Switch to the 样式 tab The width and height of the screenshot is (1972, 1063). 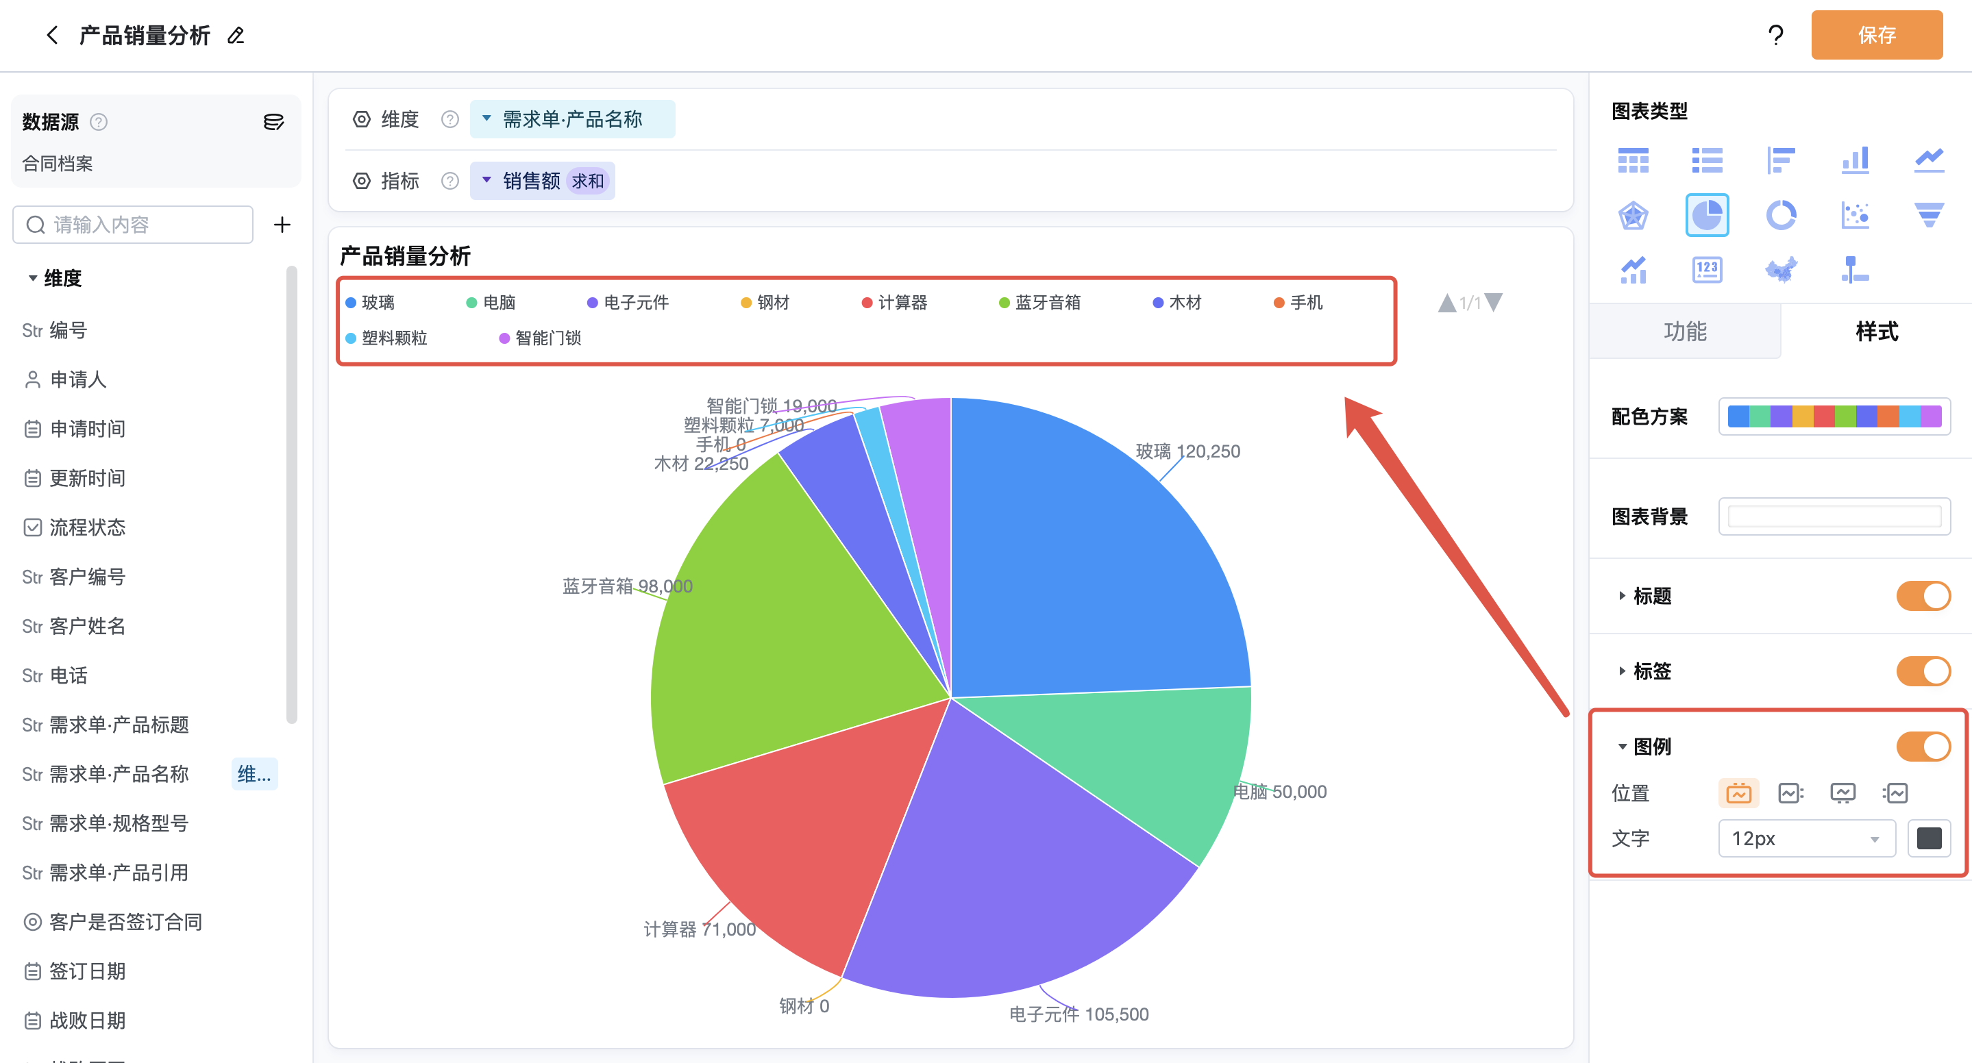pos(1876,332)
